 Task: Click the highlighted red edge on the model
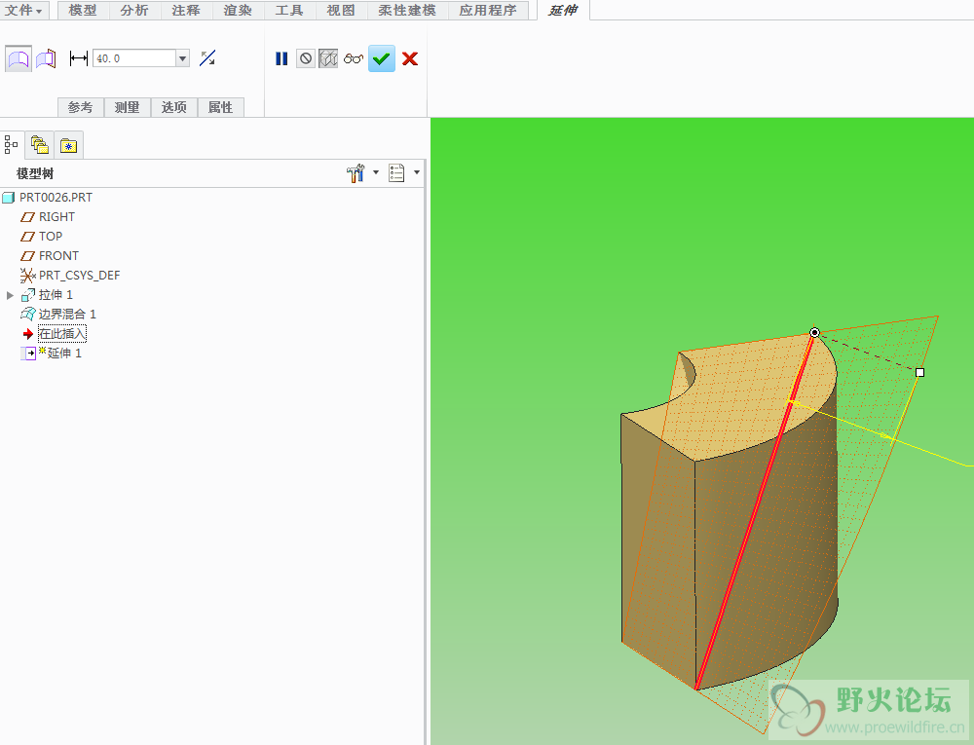click(755, 512)
